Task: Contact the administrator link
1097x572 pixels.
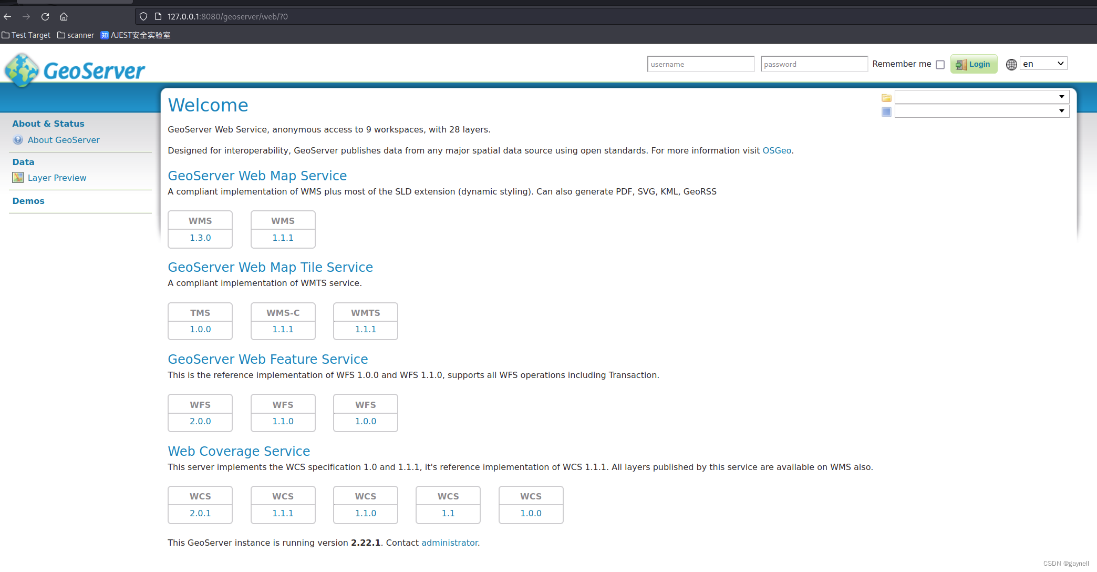Action: 450,543
